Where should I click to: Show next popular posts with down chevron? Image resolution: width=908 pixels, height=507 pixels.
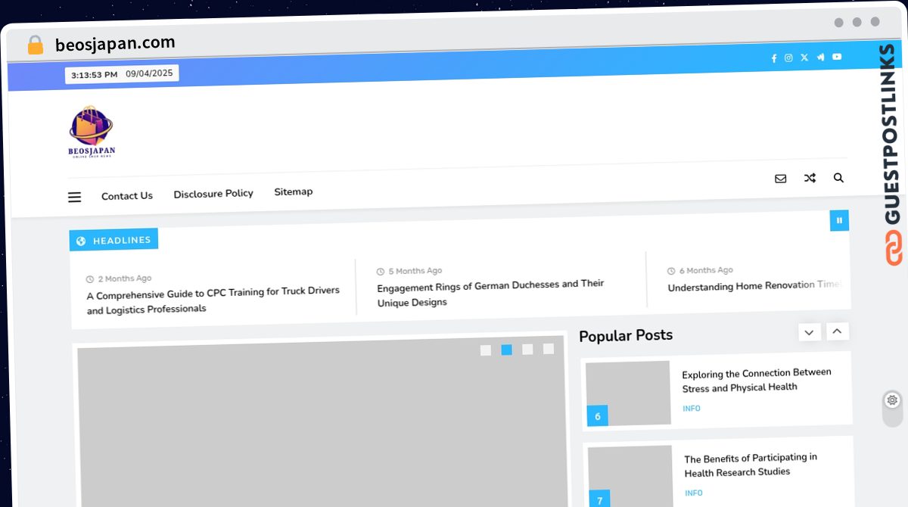tap(809, 332)
